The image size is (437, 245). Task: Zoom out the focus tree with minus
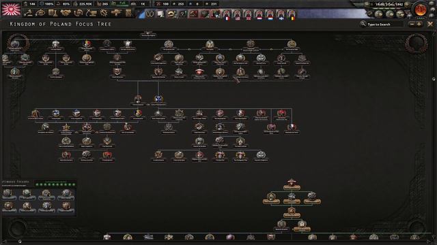pyautogui.click(x=412, y=24)
